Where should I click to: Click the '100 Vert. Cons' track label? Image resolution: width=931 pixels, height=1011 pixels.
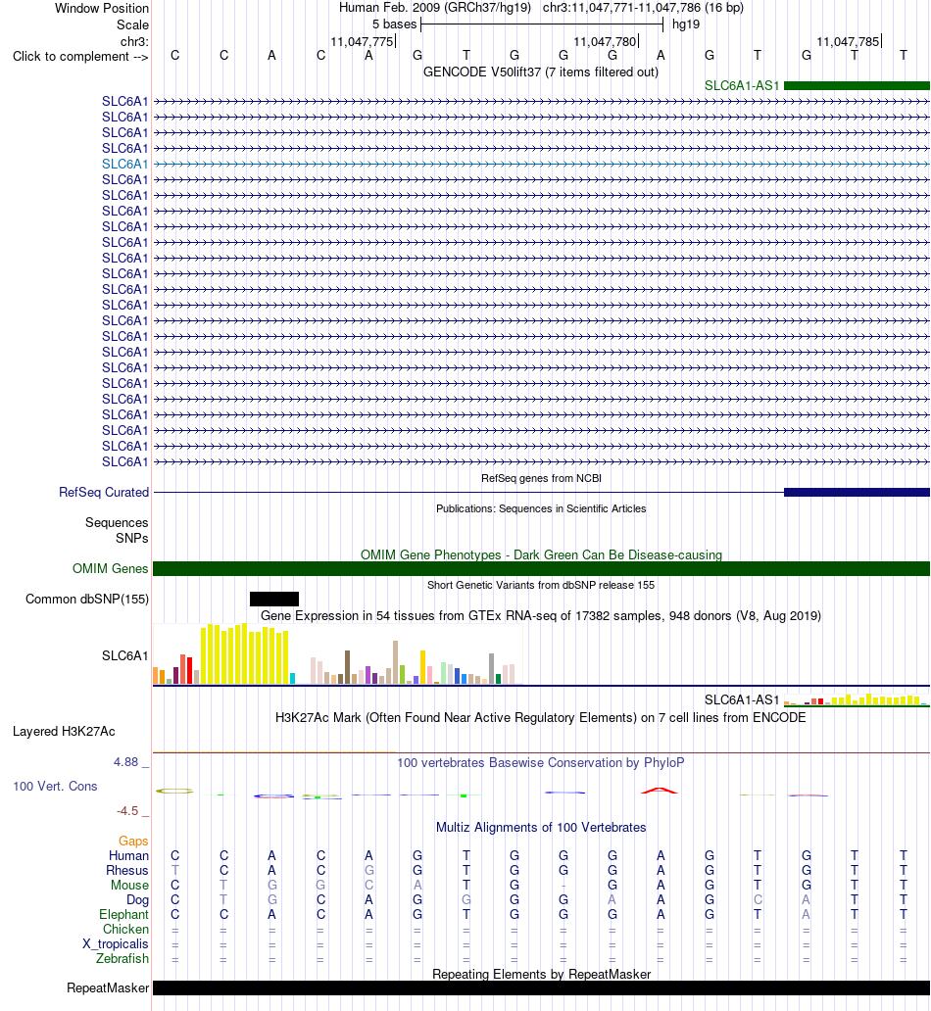click(x=55, y=787)
